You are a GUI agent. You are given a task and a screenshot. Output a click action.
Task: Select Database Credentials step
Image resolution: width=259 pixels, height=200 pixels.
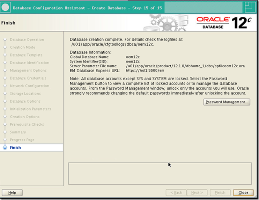[28, 78]
